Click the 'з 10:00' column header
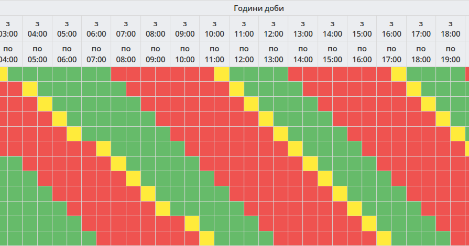The height and width of the screenshot is (246, 469). click(214, 28)
